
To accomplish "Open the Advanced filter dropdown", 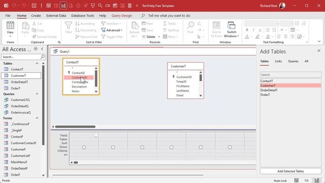I will pyautogui.click(x=112, y=30).
